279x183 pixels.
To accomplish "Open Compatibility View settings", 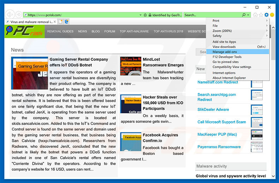I will click(238, 67).
